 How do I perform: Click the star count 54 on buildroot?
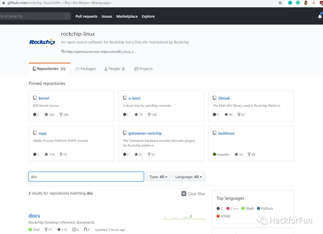point(239,154)
